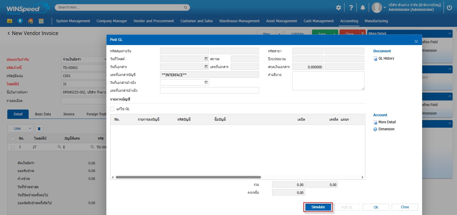Open the notifications bell

point(363,8)
